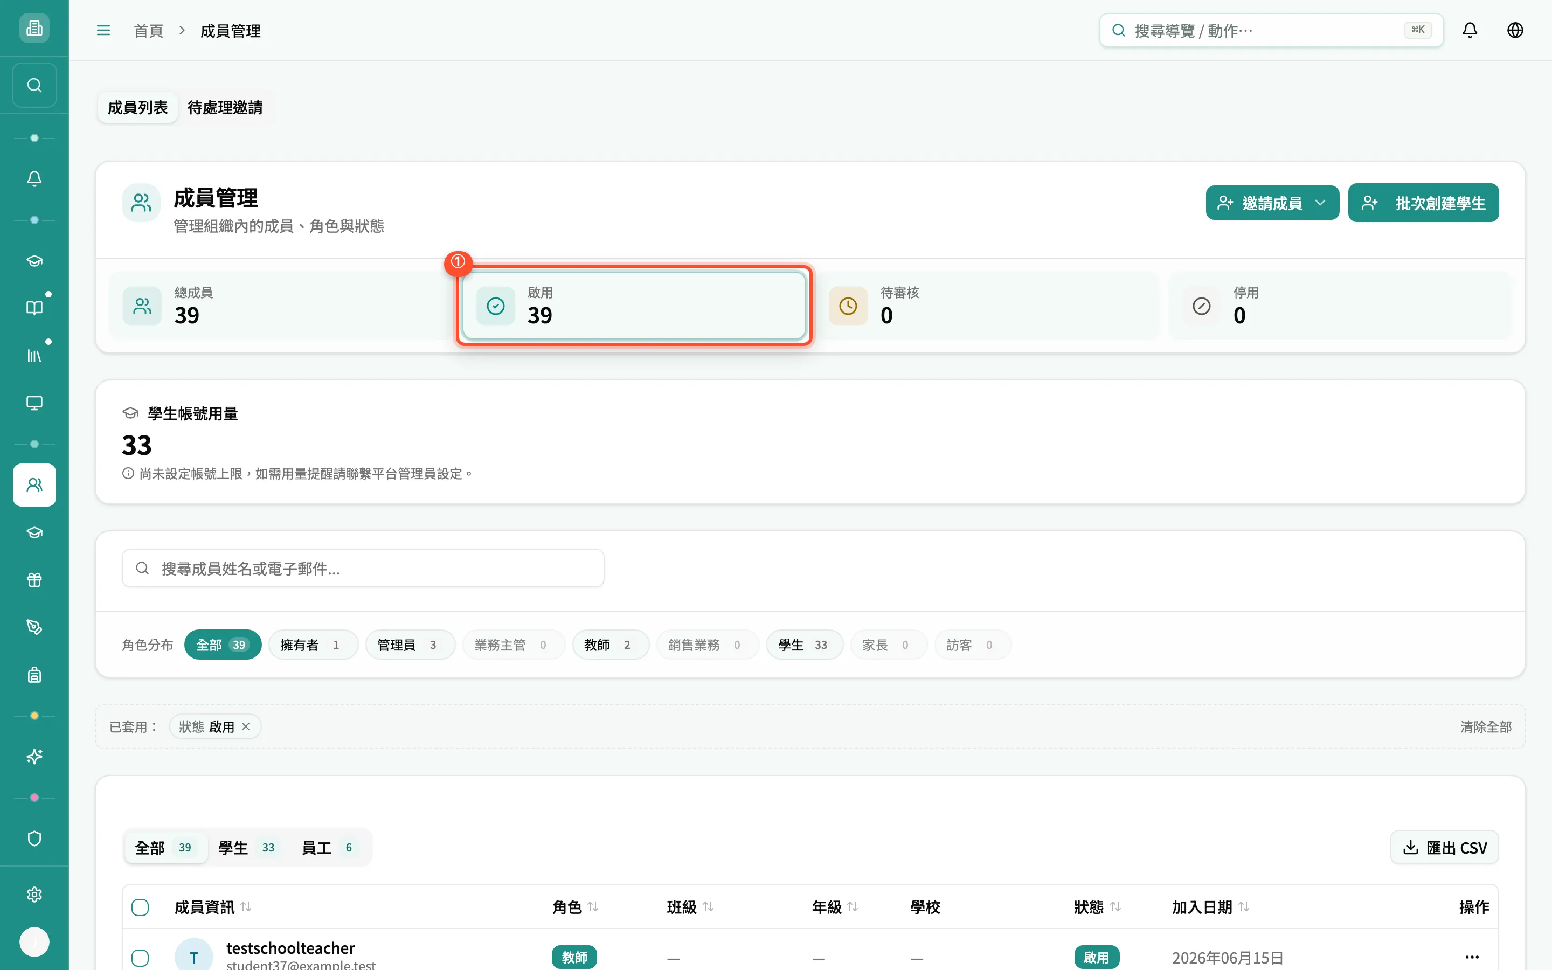Open the sparkles AI sidebar icon
The image size is (1552, 970).
click(x=34, y=757)
